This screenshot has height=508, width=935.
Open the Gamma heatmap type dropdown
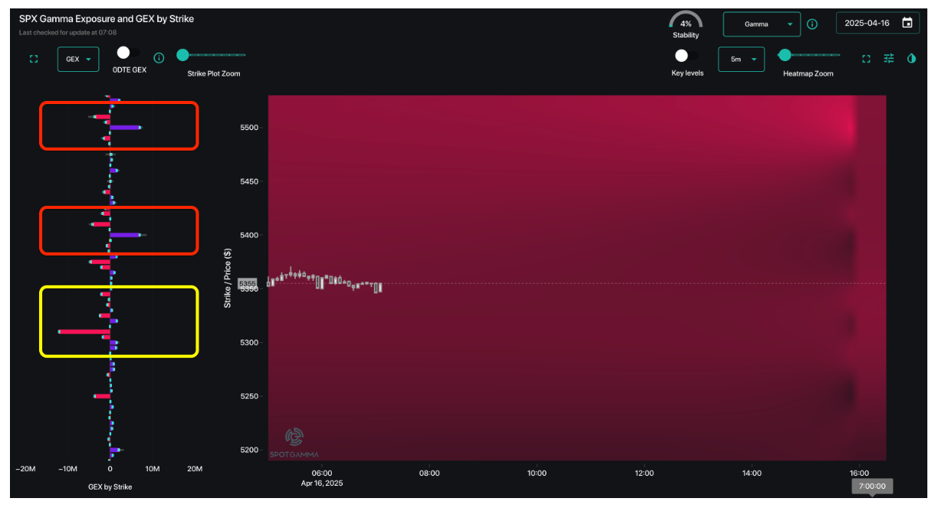pyautogui.click(x=762, y=24)
